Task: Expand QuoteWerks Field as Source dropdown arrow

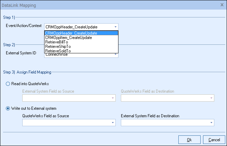Action: click(x=113, y=123)
